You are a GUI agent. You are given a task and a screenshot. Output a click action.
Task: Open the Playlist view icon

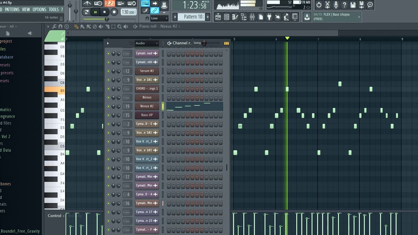coord(218,17)
